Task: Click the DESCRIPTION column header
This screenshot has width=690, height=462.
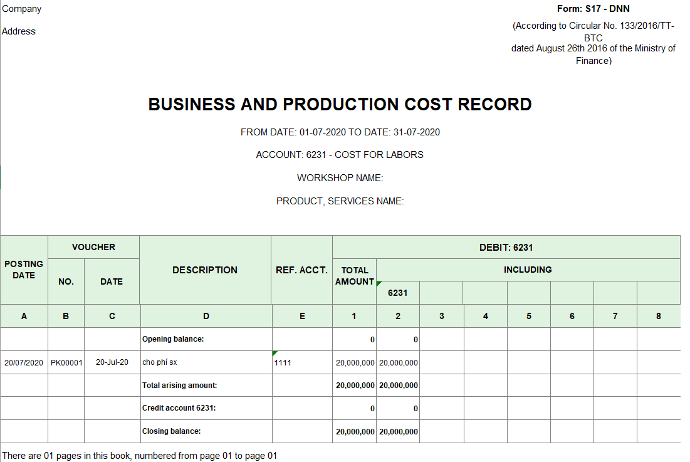Action: pyautogui.click(x=205, y=270)
